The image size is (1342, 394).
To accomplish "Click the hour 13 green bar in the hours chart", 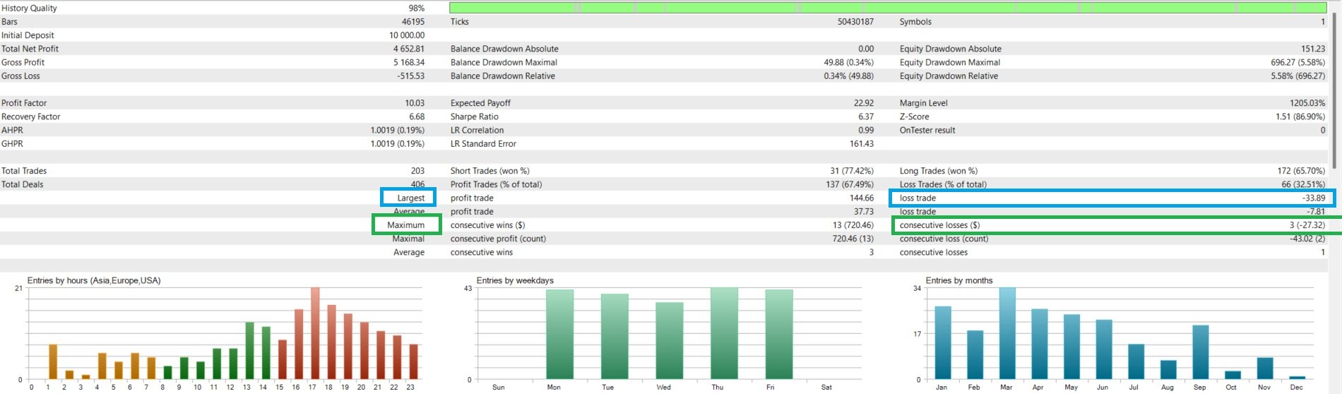I will pos(249,351).
